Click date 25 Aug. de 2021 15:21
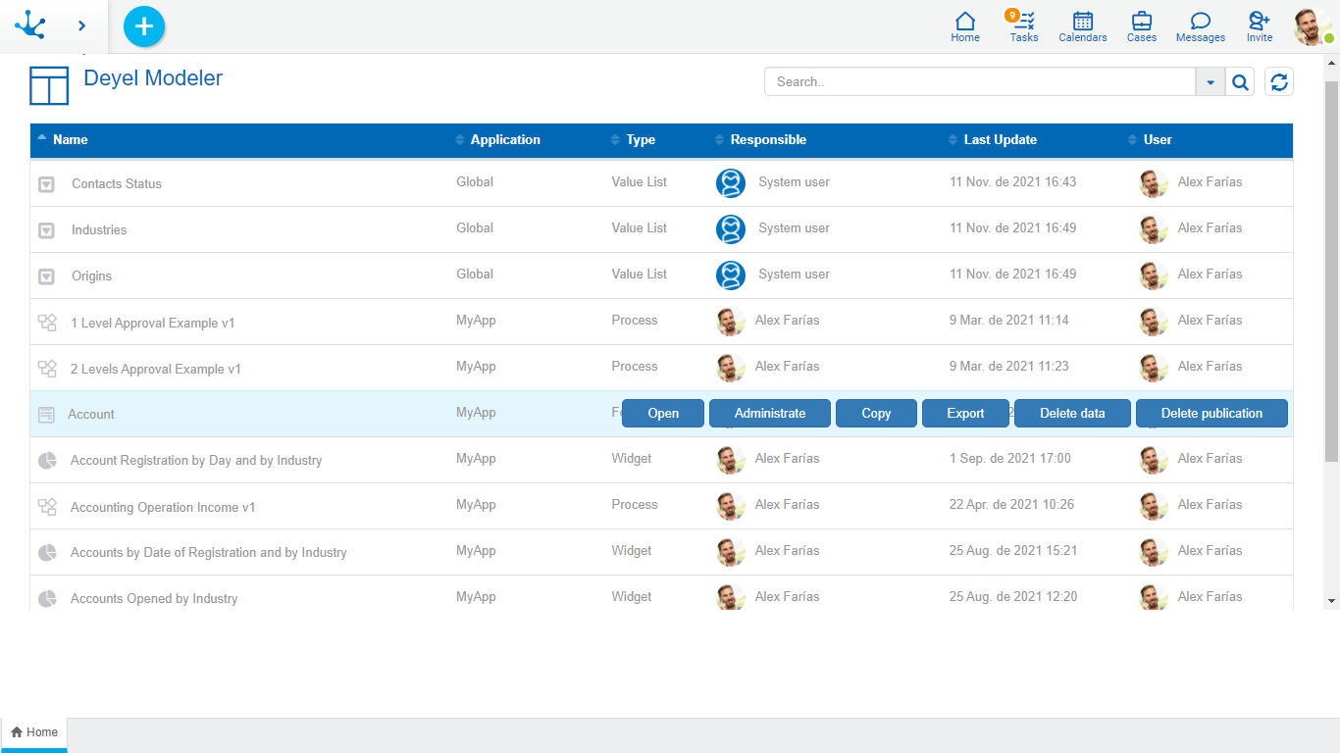 (1013, 551)
